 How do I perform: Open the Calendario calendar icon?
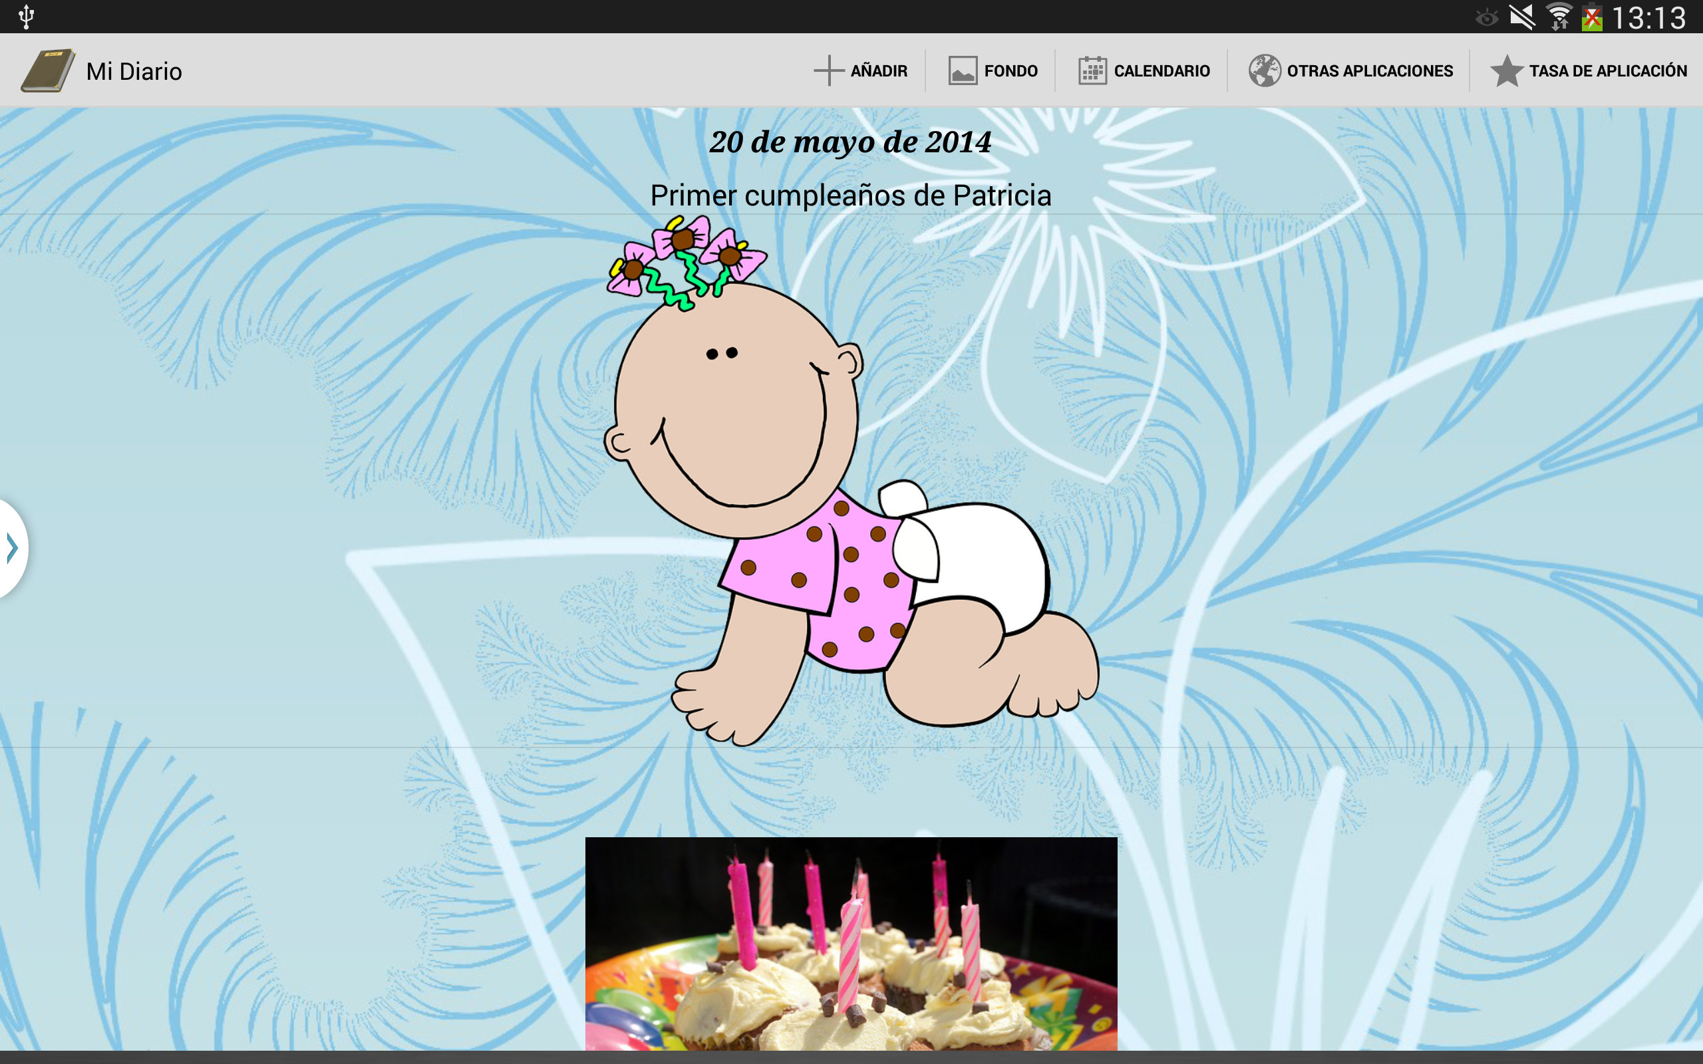pyautogui.click(x=1092, y=70)
